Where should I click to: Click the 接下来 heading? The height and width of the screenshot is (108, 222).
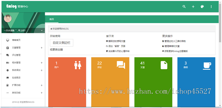click(110, 36)
